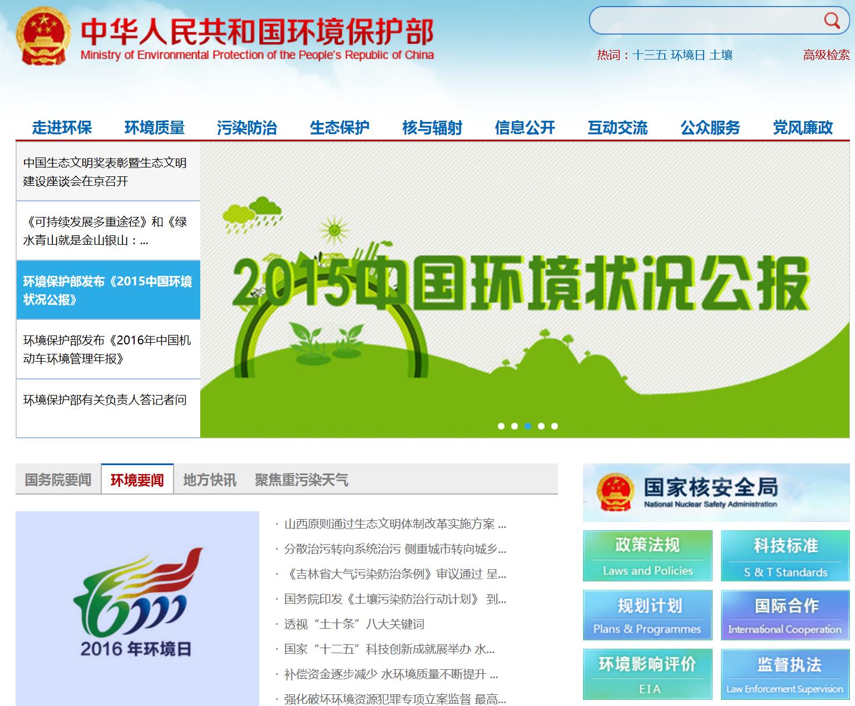855x706 pixels.
Task: Open the 污染防治 menu
Action: pyautogui.click(x=247, y=127)
